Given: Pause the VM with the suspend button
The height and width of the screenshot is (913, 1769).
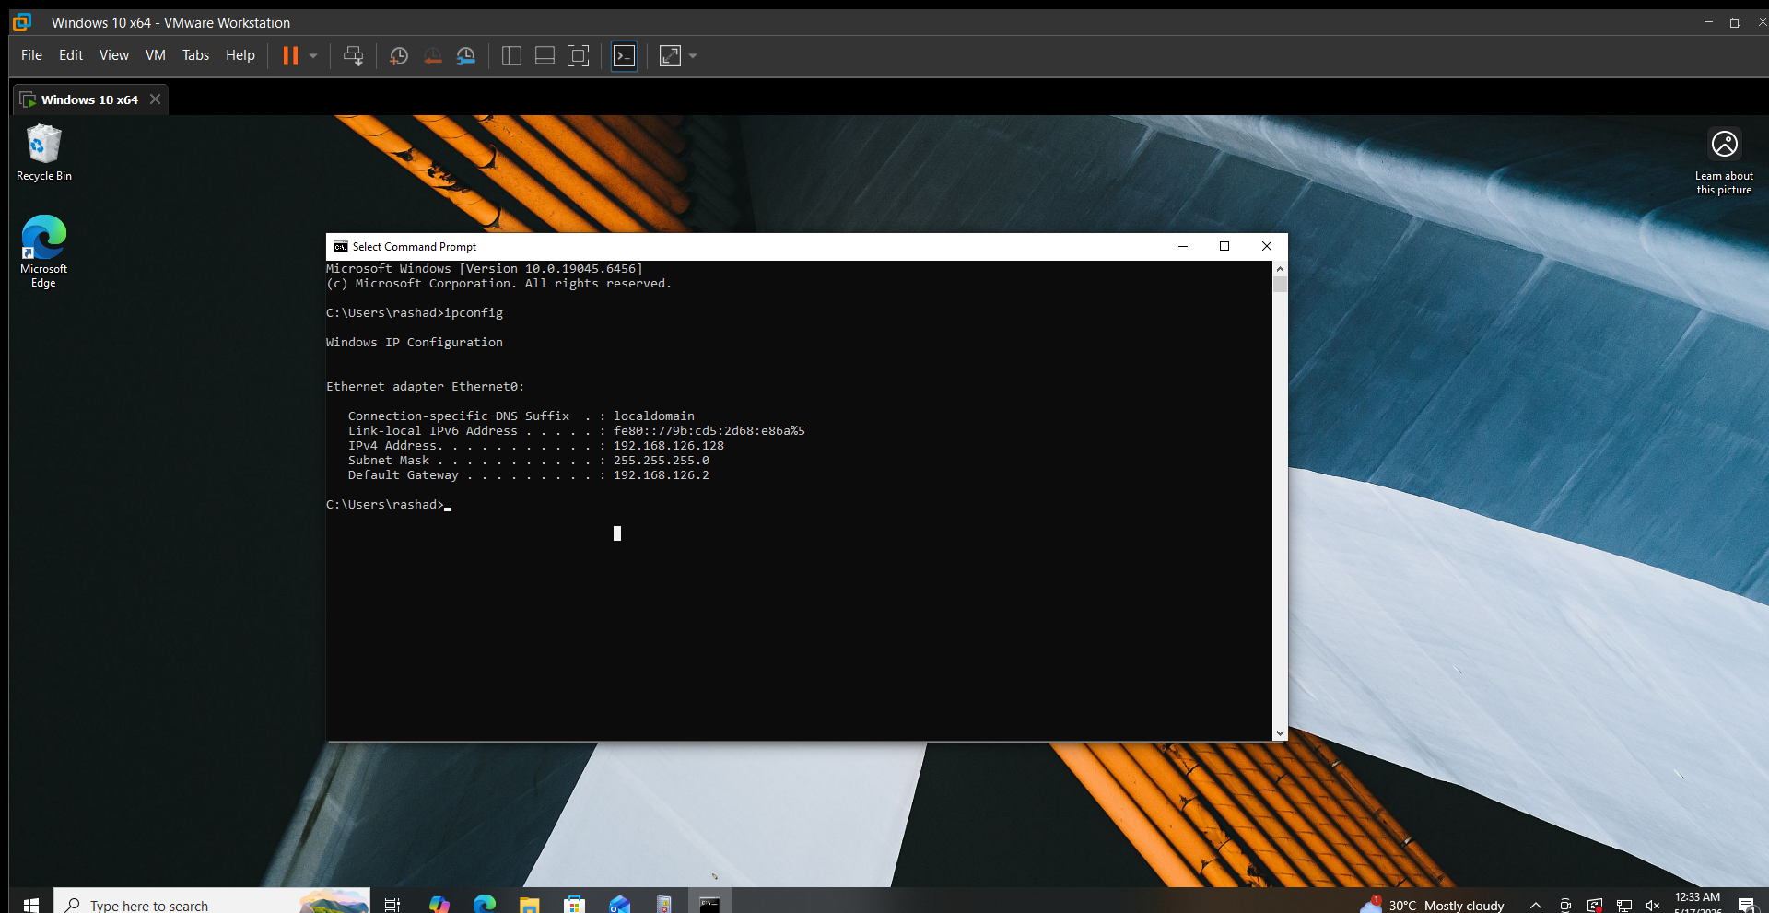Looking at the screenshot, I should [x=290, y=56].
